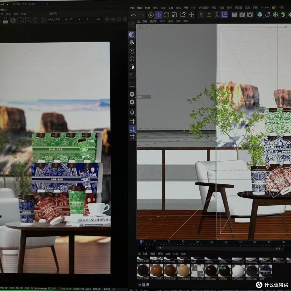Open the 文件 menu
Image resolution: width=291 pixels, height=291 pixels.
click(x=132, y=8)
